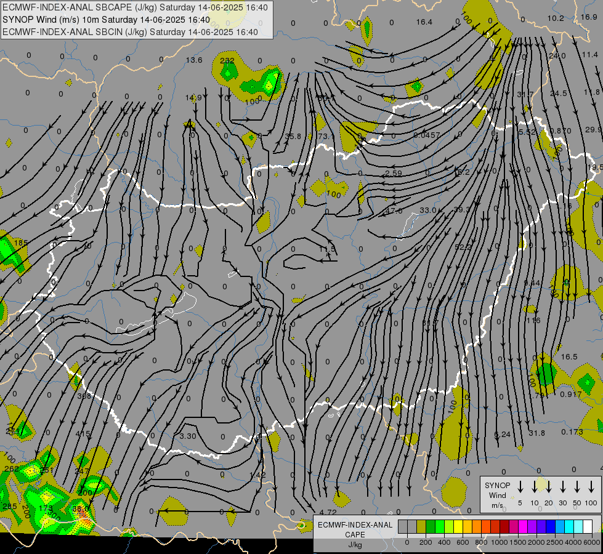Pick the pure blue swatch in CAPE legend
603x554 pixels.
550,527
